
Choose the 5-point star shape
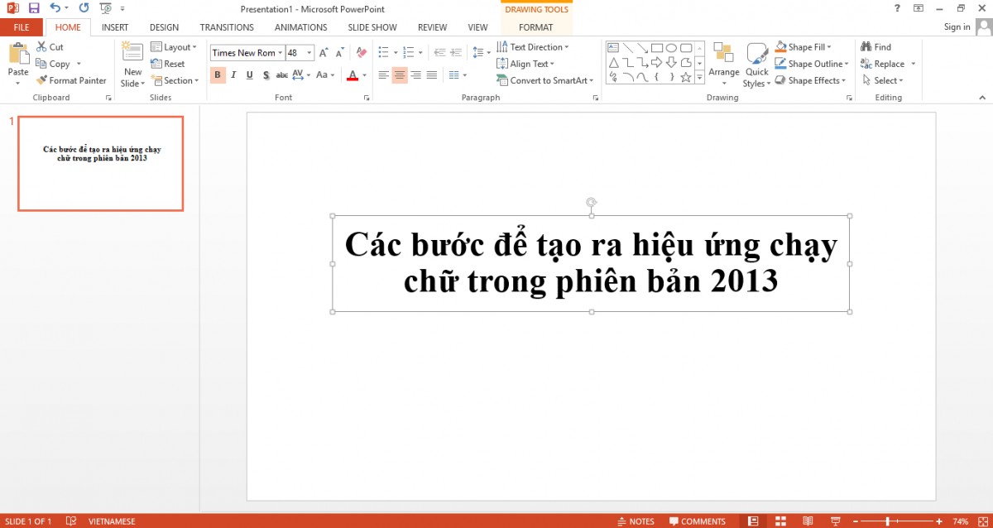pos(685,77)
